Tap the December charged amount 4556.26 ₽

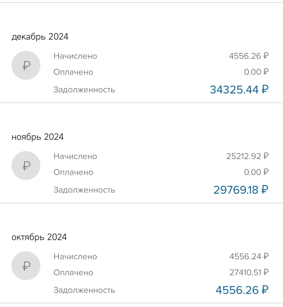(x=249, y=56)
